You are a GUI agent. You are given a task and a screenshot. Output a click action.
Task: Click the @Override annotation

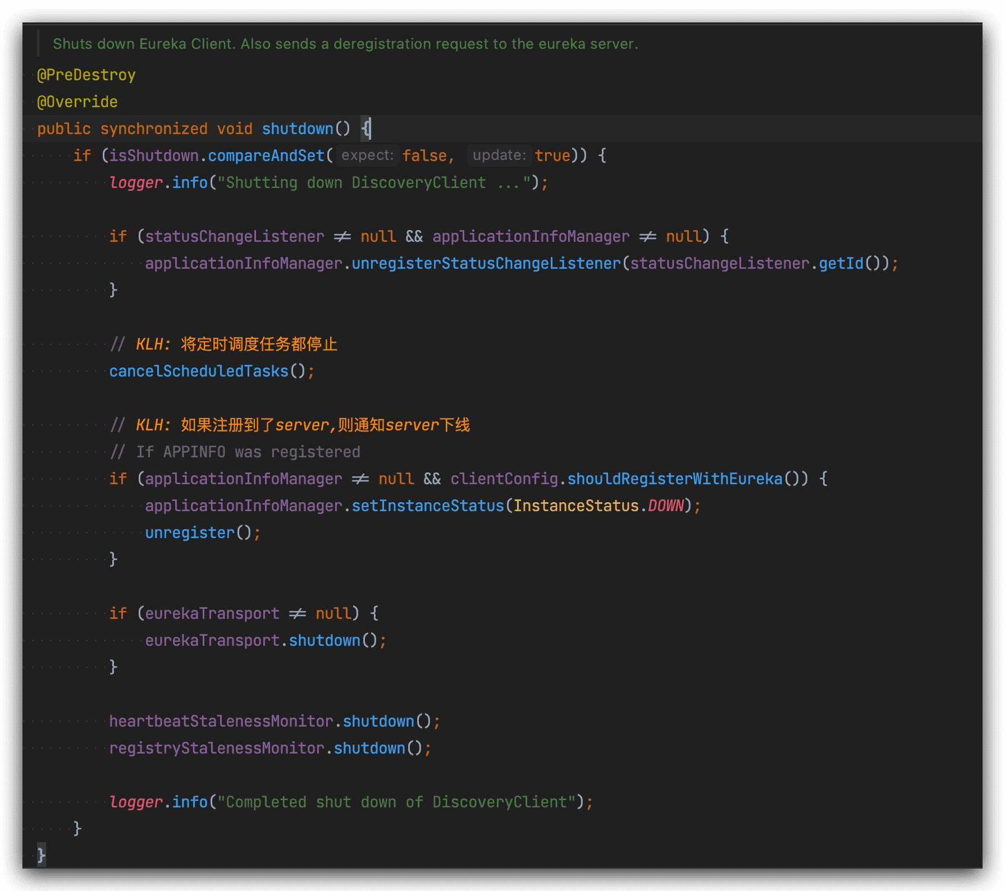[77, 102]
